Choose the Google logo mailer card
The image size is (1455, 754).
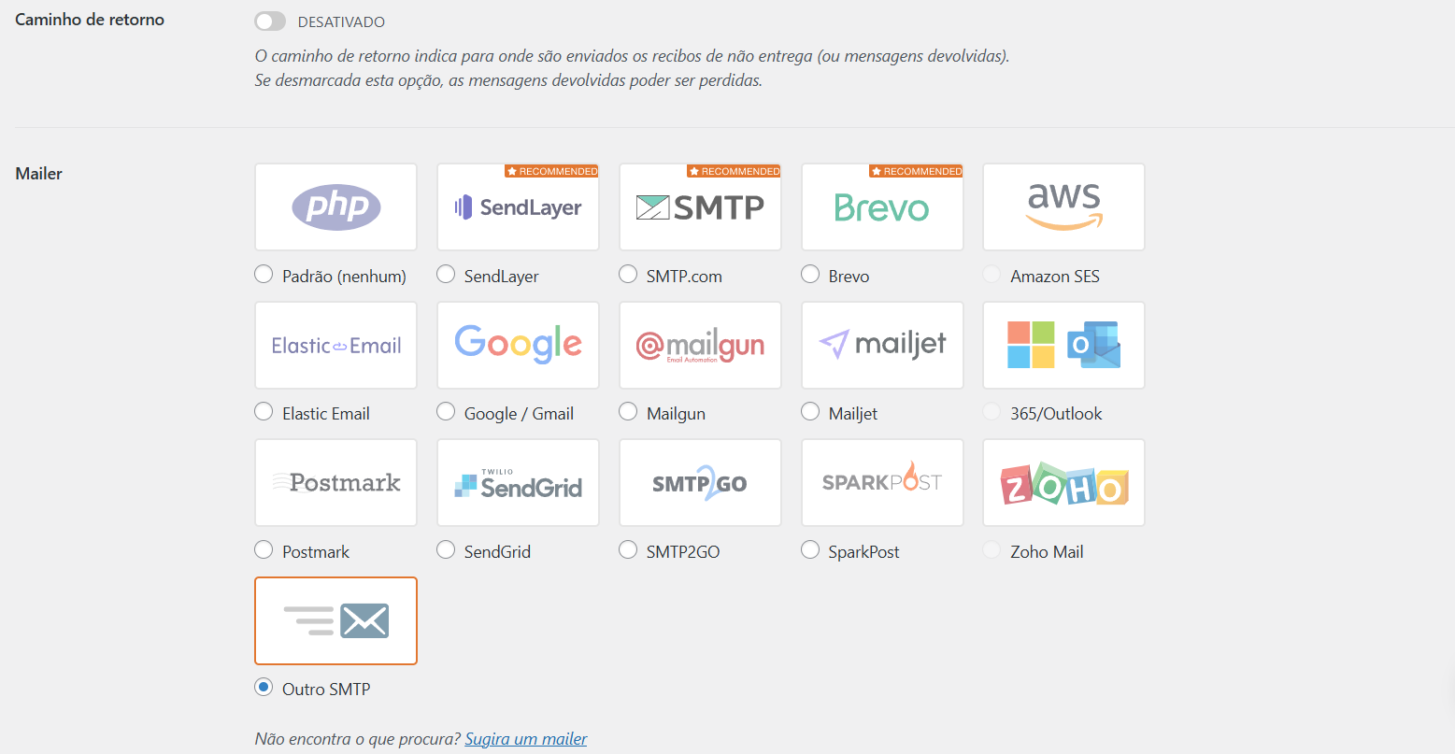point(518,345)
